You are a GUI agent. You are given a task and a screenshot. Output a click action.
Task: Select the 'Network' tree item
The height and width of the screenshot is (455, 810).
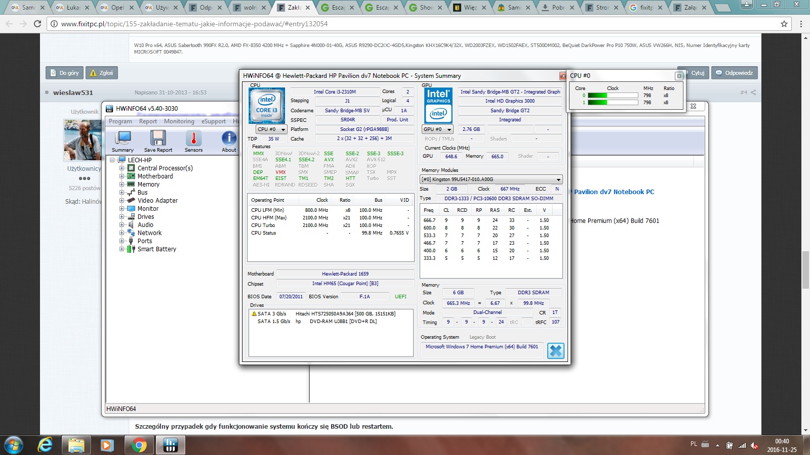tap(149, 233)
